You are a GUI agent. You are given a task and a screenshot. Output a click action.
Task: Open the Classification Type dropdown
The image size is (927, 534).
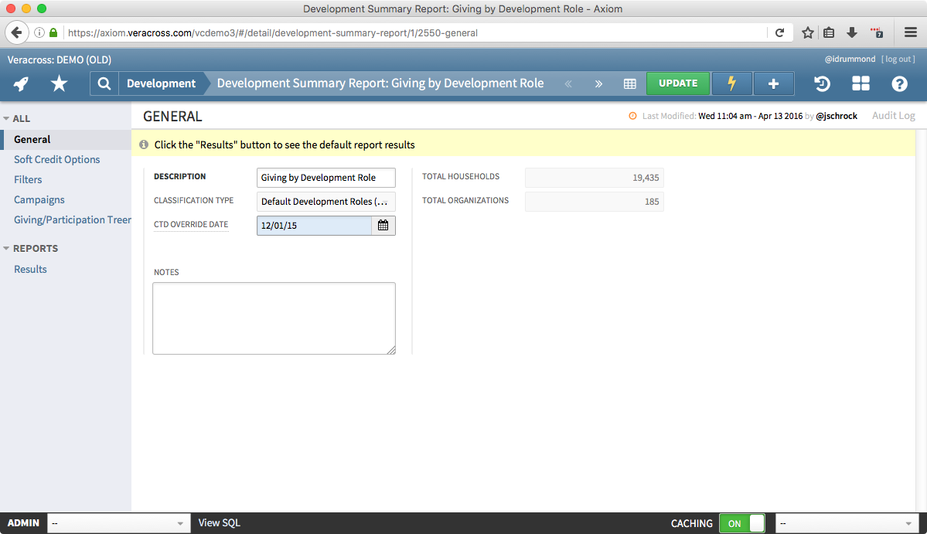tap(325, 202)
